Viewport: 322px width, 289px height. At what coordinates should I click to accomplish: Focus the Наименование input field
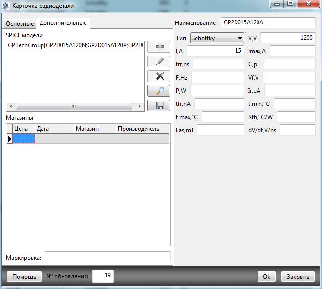coord(268,22)
